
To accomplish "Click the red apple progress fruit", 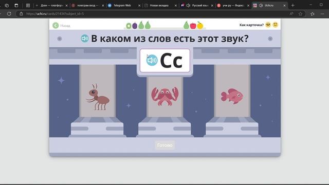I will pos(193,26).
